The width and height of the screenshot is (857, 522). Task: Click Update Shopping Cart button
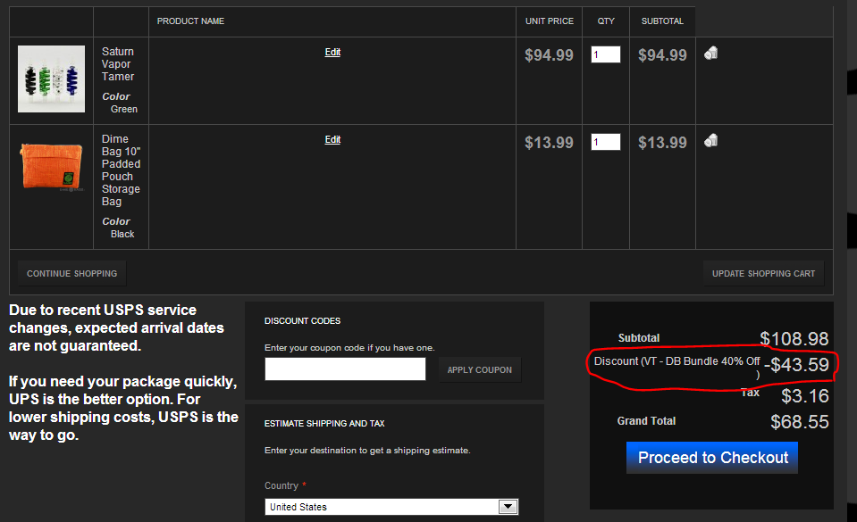(x=763, y=274)
